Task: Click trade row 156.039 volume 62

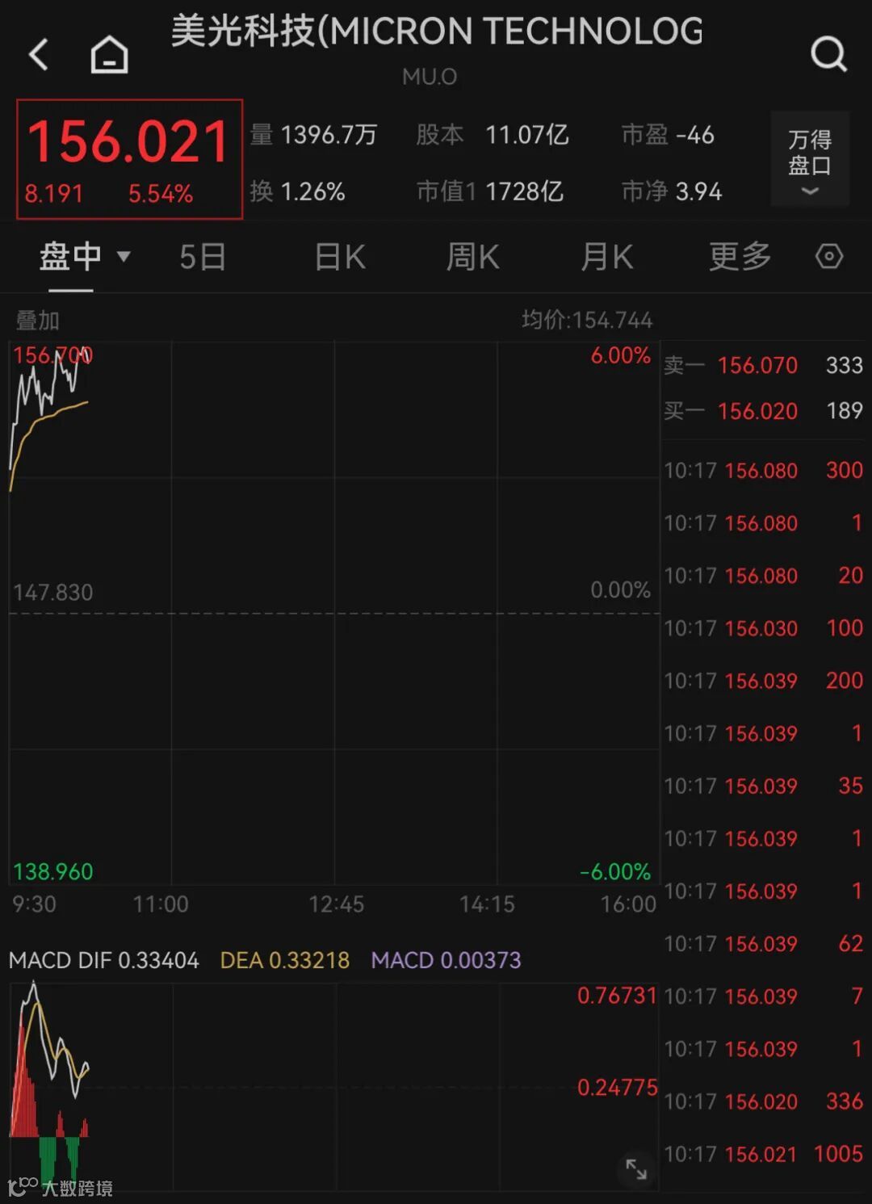Action: tap(763, 943)
